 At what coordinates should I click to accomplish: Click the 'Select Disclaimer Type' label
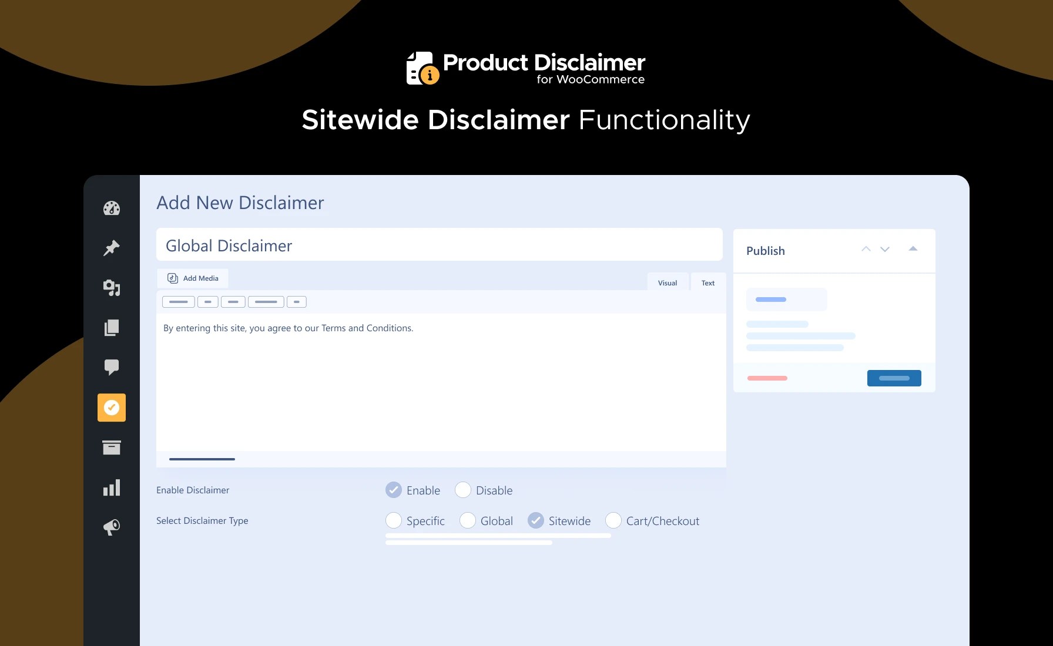(x=202, y=520)
